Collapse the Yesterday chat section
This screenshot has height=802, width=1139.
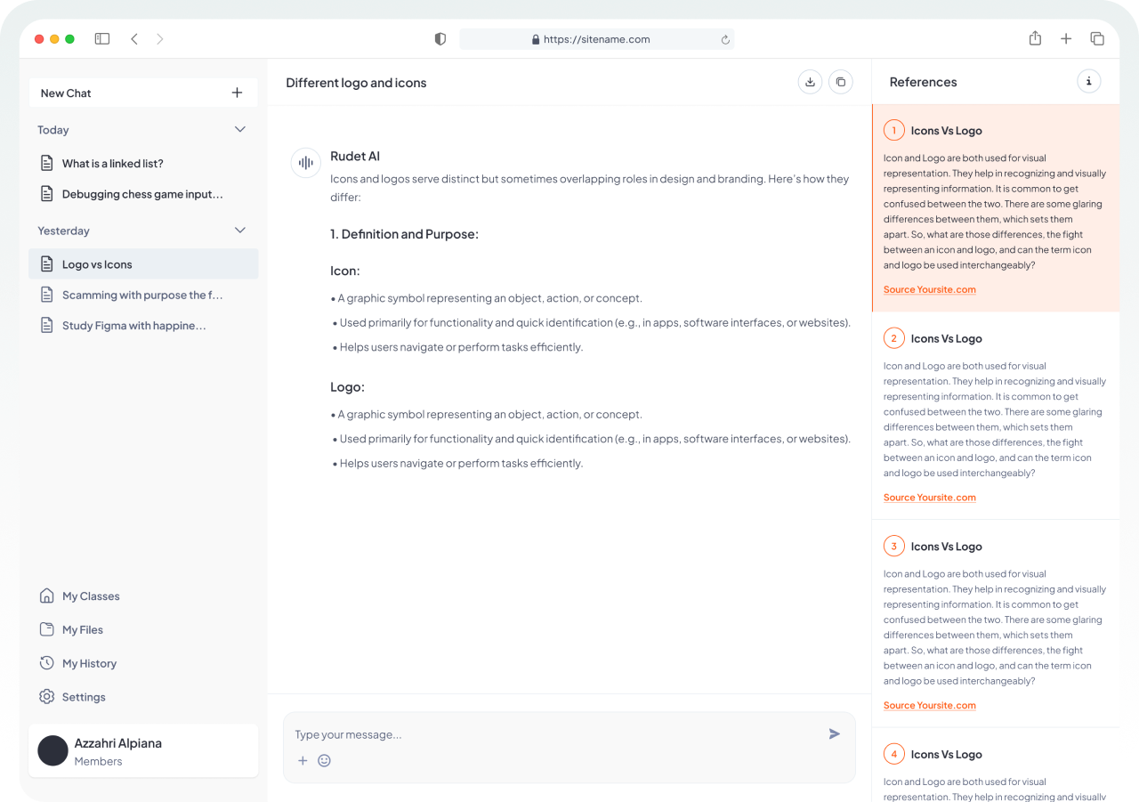pos(239,231)
